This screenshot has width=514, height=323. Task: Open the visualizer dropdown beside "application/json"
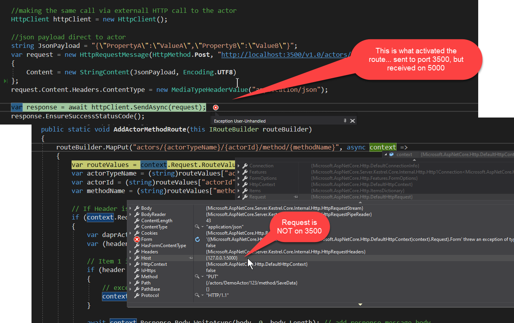[202, 227]
